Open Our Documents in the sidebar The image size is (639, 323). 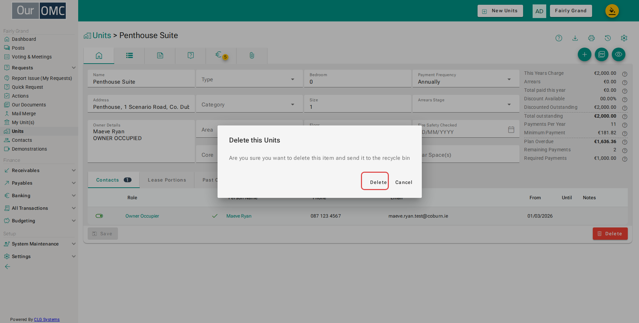[29, 105]
